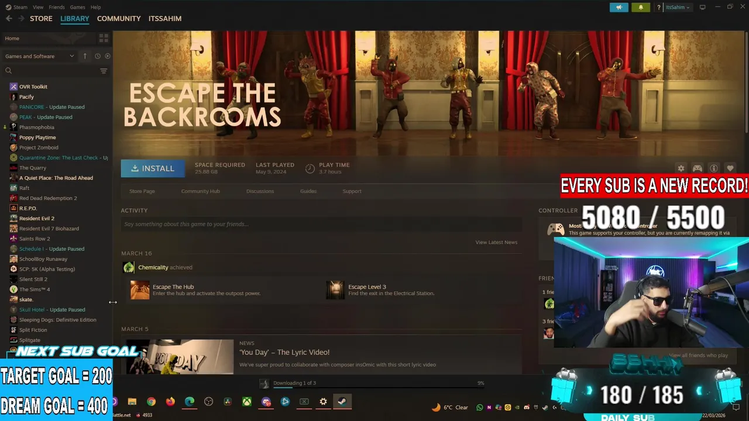Open the Support link
The height and width of the screenshot is (421, 749).
tap(352, 191)
